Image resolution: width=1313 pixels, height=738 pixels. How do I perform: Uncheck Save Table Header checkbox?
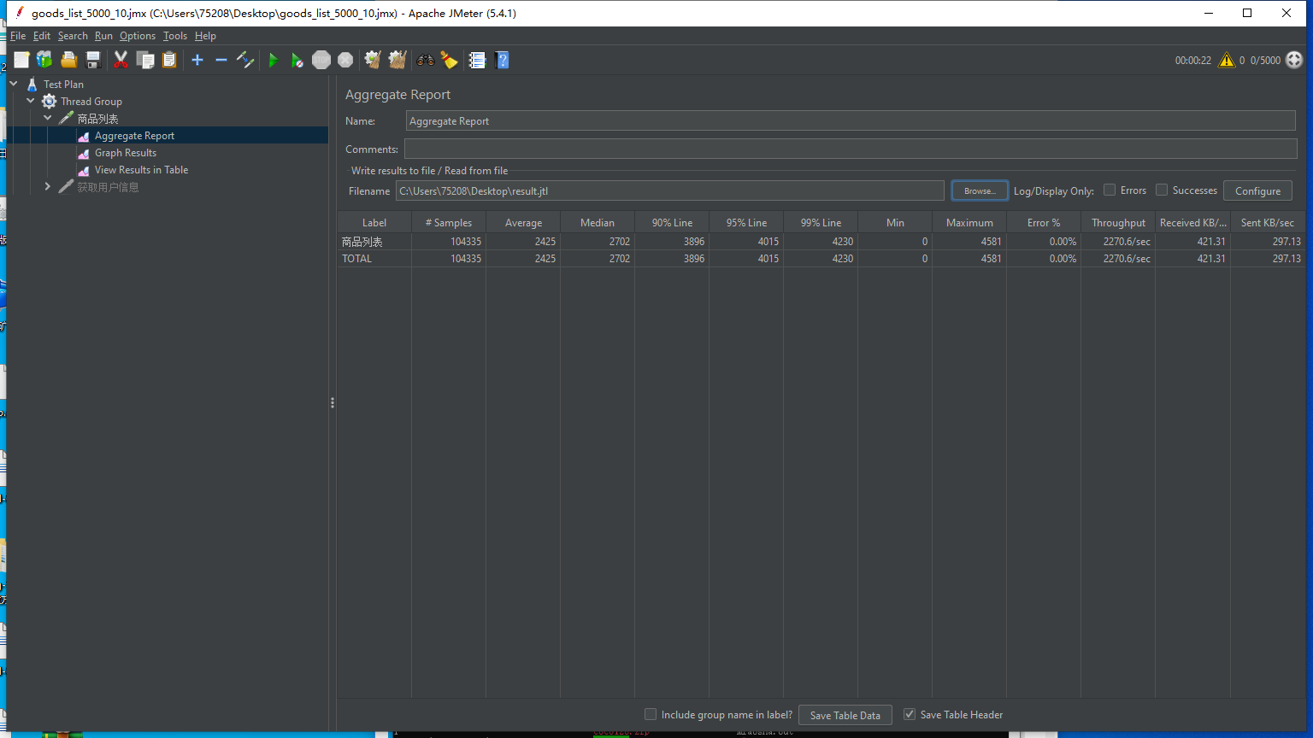tap(910, 714)
